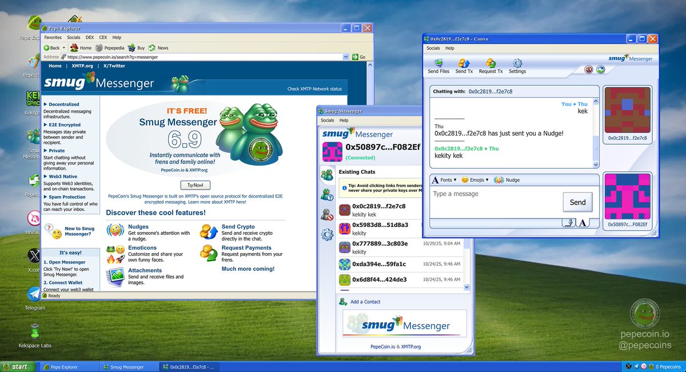The width and height of the screenshot is (686, 372).
Task: Expand the Spam Protection section arrow
Action: pyautogui.click(x=46, y=197)
